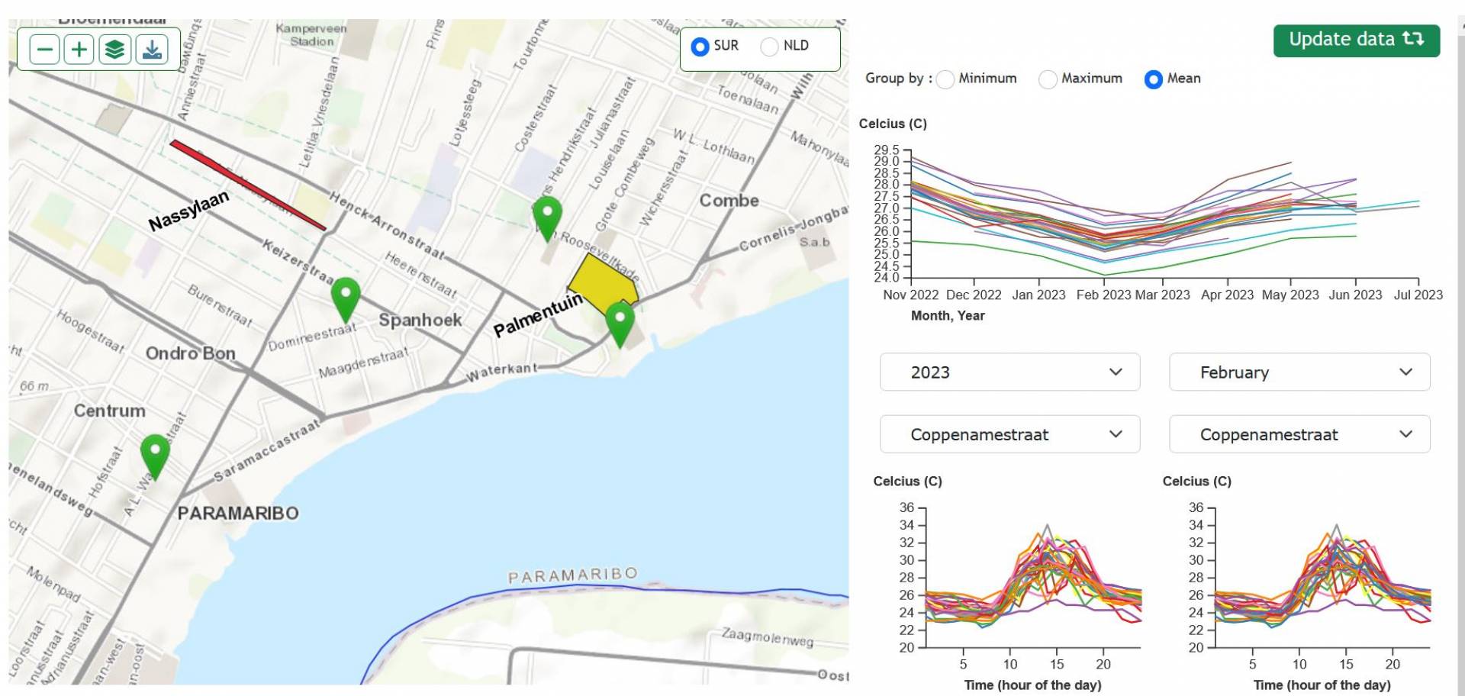
Task: Click the PARAMARIBO city label
Action: 238,513
